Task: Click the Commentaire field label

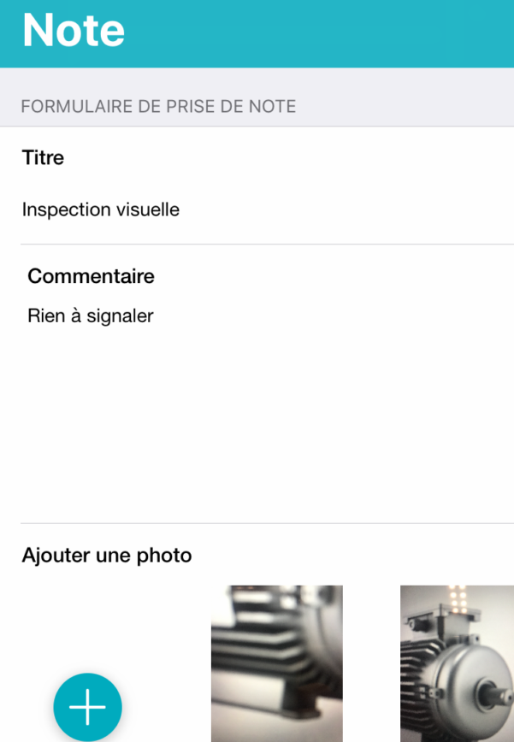Action: 91,276
